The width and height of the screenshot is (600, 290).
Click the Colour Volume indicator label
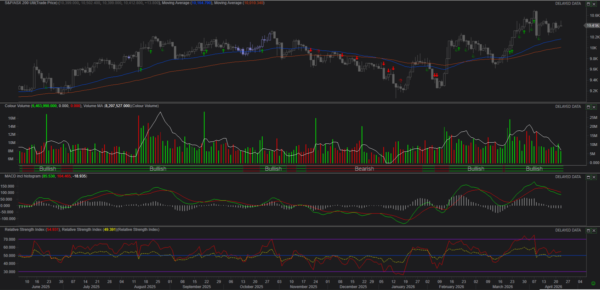[17, 106]
